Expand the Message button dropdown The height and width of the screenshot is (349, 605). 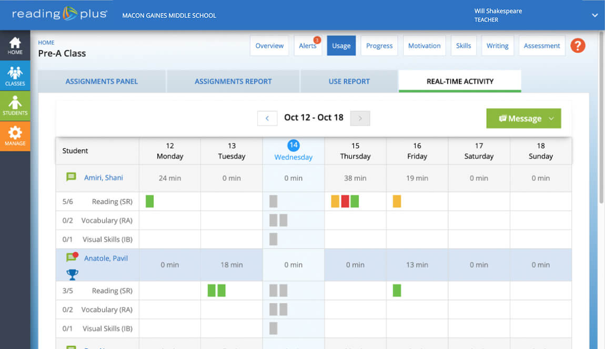(551, 119)
